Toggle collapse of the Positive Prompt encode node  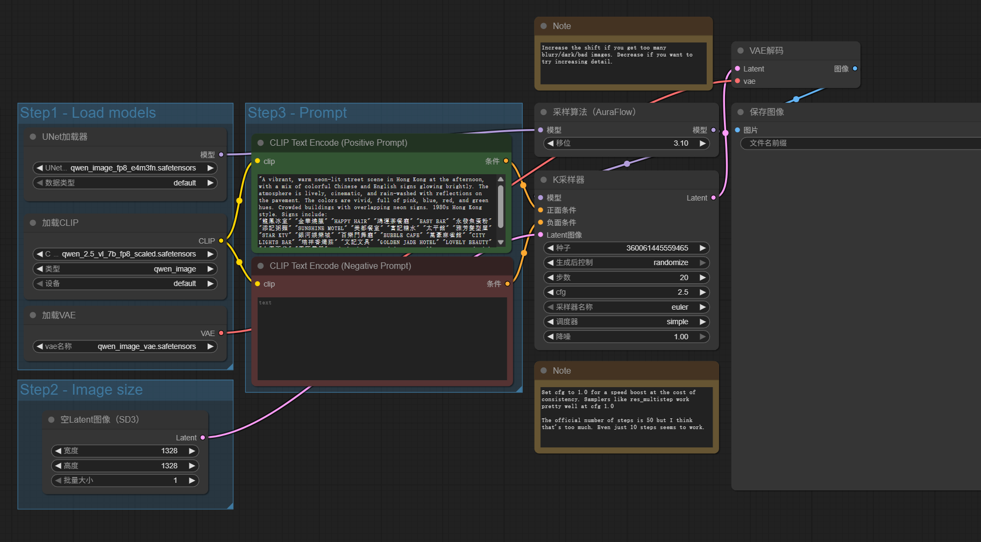coord(260,142)
